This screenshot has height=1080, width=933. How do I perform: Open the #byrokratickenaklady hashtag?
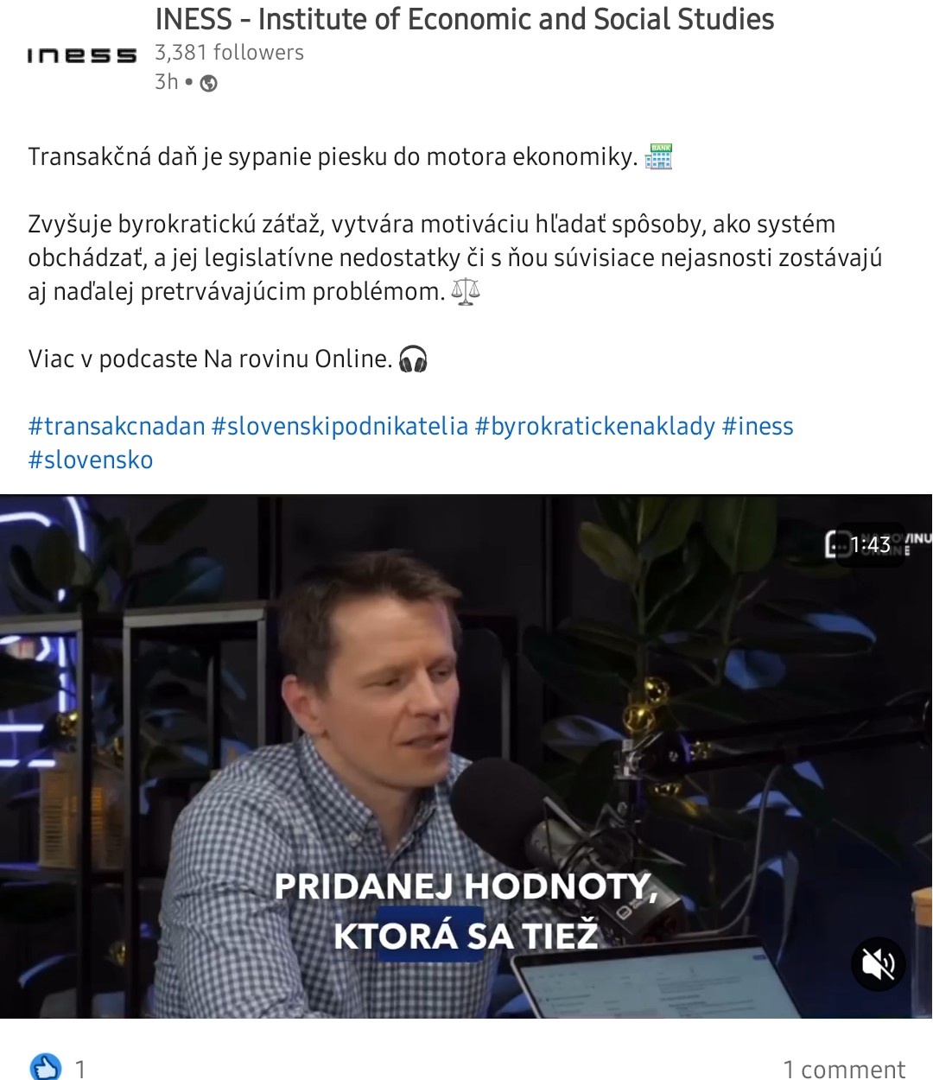pyautogui.click(x=595, y=426)
